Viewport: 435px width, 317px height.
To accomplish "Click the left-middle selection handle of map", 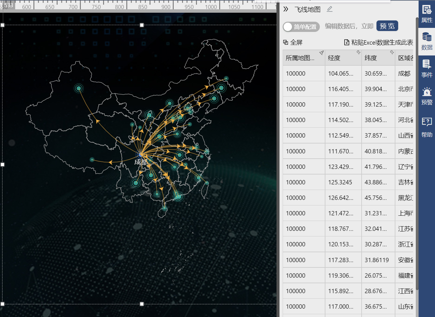I will pyautogui.click(x=2, y=165).
